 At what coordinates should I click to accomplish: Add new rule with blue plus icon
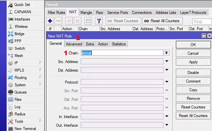click(50, 21)
